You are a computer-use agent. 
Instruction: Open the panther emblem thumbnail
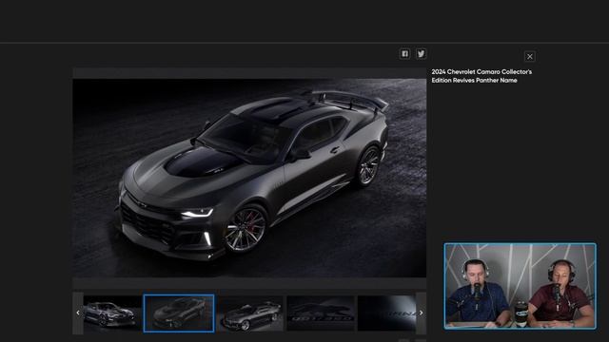321,313
